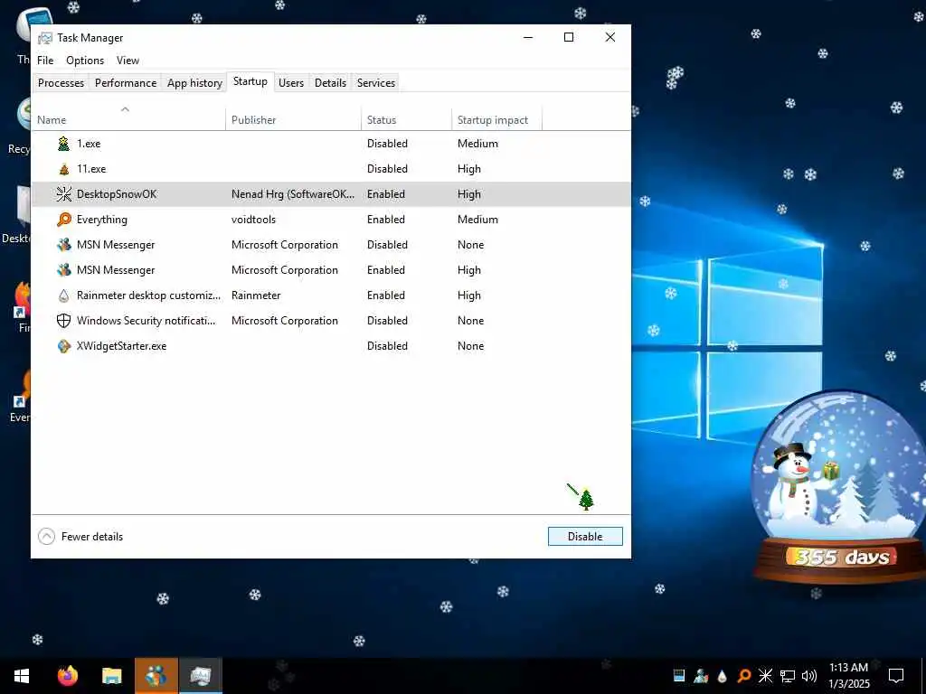This screenshot has width=926, height=694.
Task: Select the Everything entry name
Action: pyautogui.click(x=101, y=220)
